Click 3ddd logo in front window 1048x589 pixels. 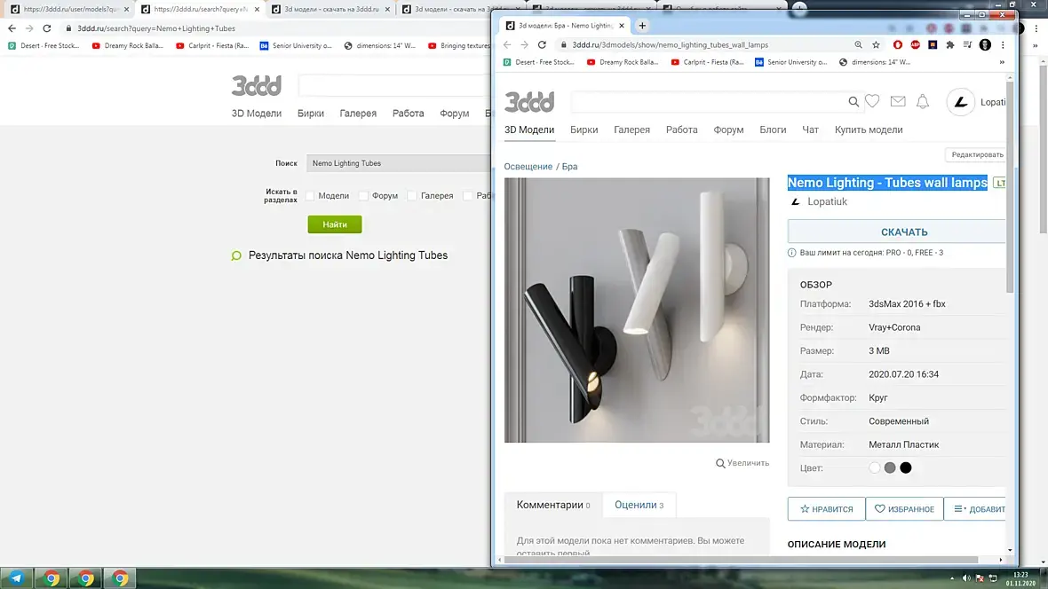pos(529,102)
